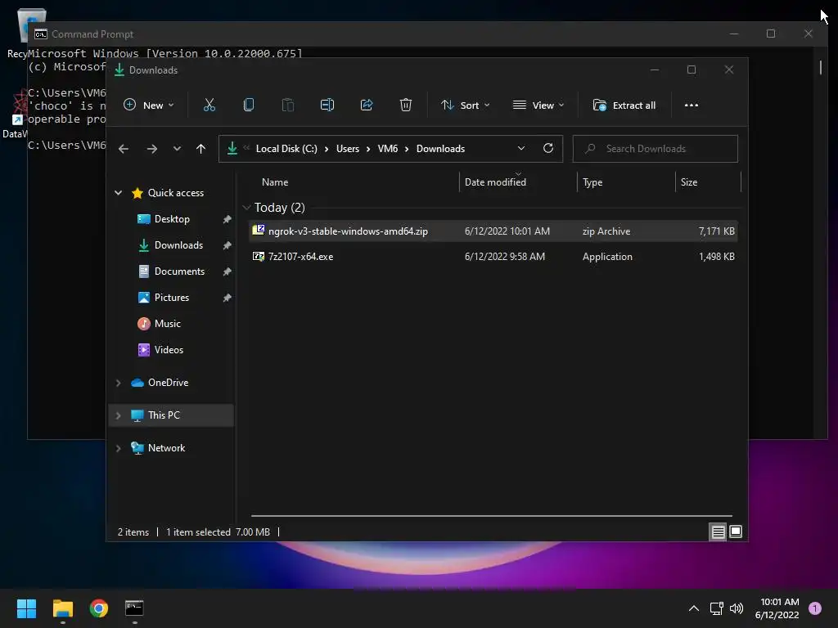
Task: Open recent locations dropdown arrow
Action: click(x=177, y=149)
